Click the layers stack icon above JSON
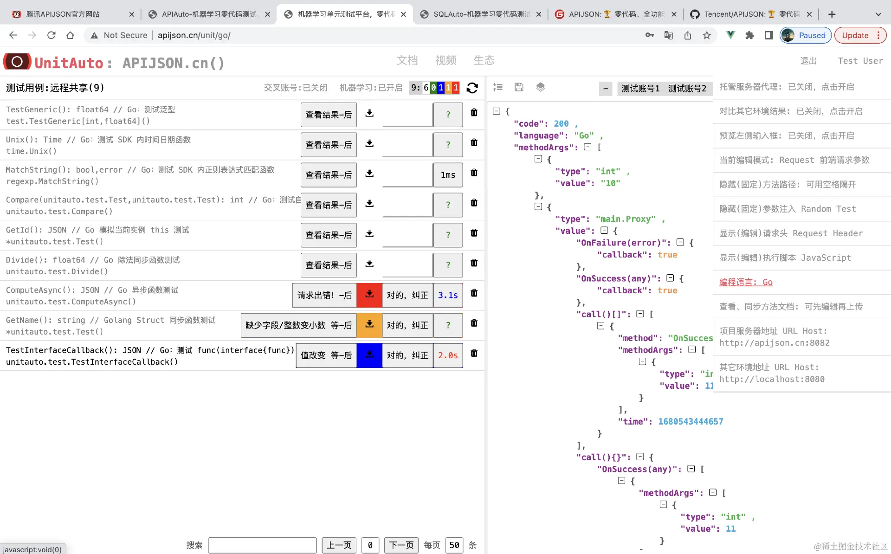The width and height of the screenshot is (891, 554). (540, 87)
